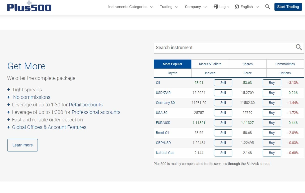The width and height of the screenshot is (305, 193).
Task: Select the Most Popular tab
Action: [x=173, y=64]
